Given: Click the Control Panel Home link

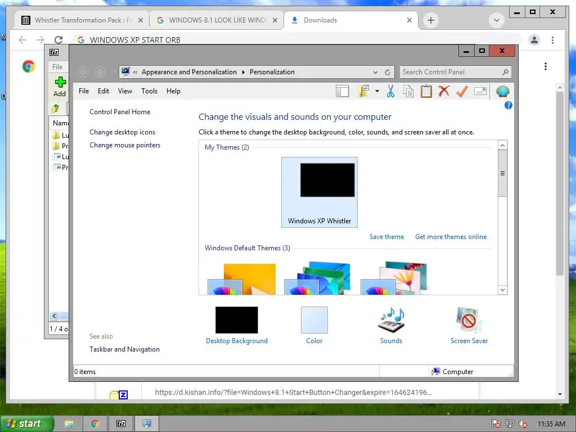Looking at the screenshot, I should point(120,112).
